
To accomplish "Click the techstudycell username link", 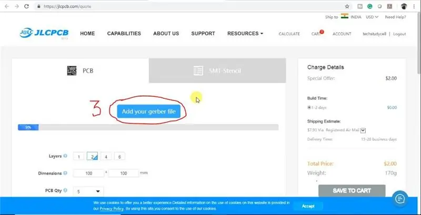I will pos(374,34).
